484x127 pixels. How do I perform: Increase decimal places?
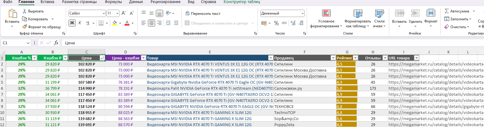pos(293,23)
